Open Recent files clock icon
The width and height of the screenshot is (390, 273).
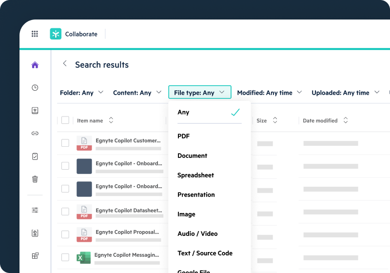[35, 88]
